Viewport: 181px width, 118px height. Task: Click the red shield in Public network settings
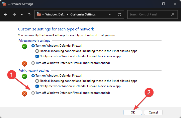click(24, 94)
